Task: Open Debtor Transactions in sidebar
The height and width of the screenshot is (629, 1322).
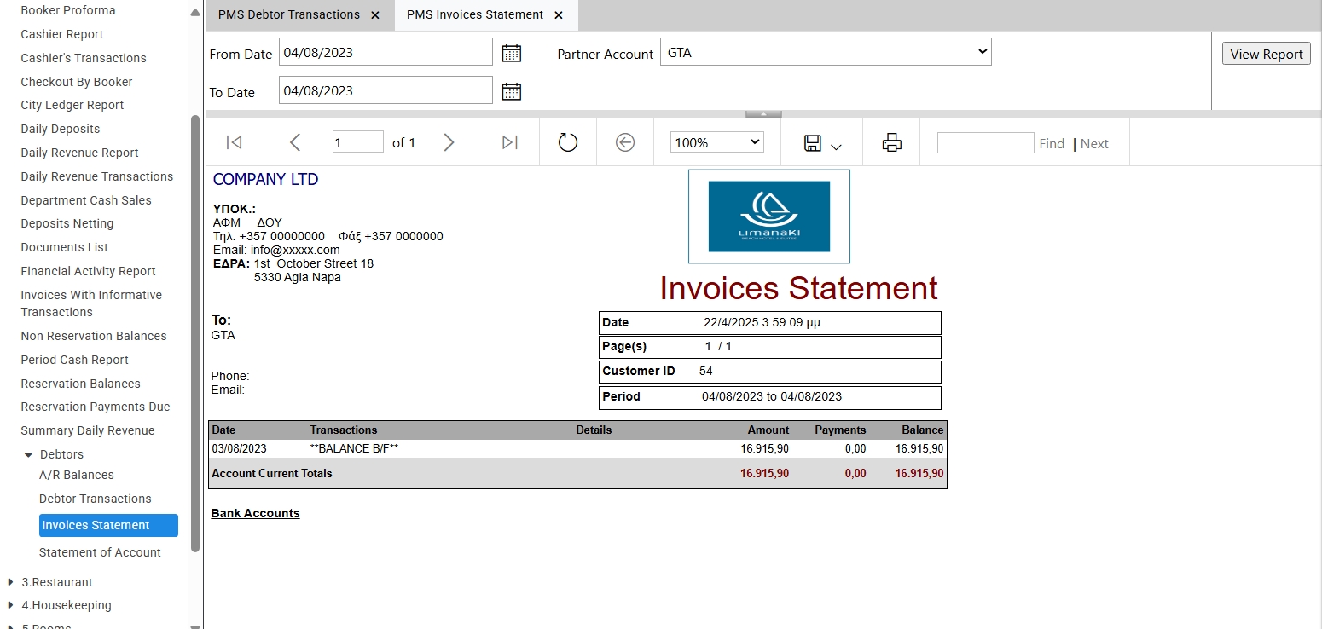Action: click(96, 499)
